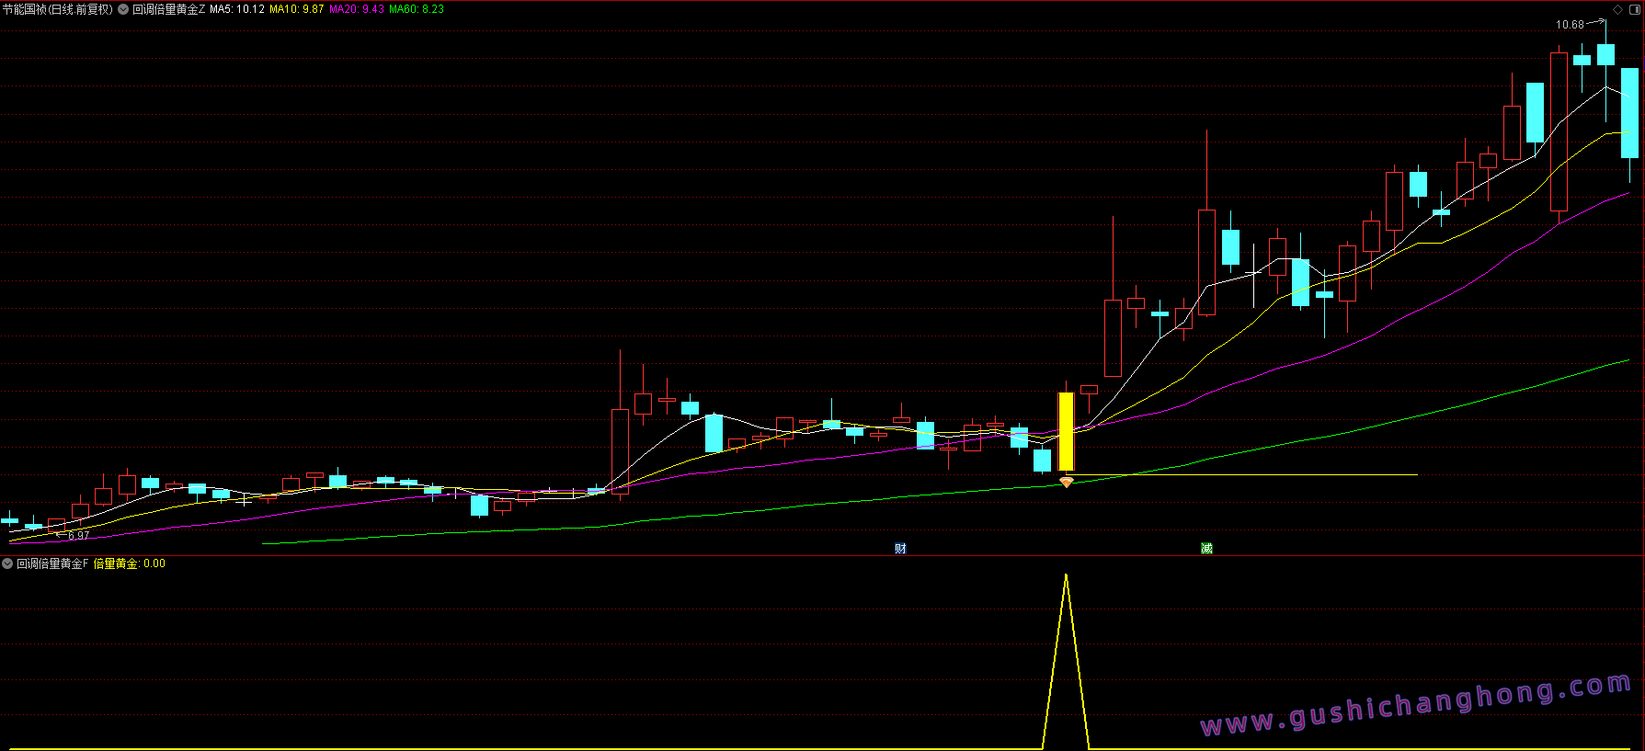The height and width of the screenshot is (751, 1645).
Task: Click the 倍量黄金 value label
Action: 129,563
